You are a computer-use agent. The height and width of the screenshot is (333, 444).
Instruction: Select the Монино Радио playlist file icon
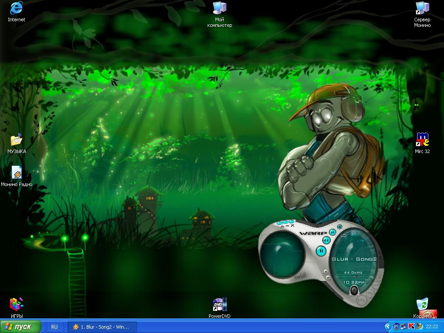[16, 176]
